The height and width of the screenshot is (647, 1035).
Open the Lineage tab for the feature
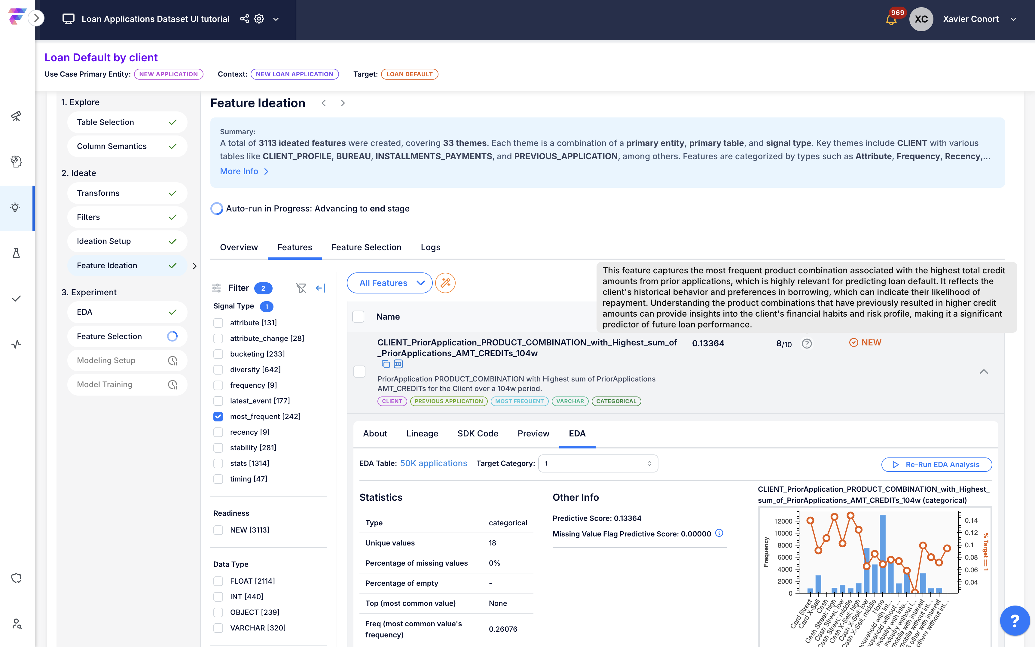(x=422, y=433)
